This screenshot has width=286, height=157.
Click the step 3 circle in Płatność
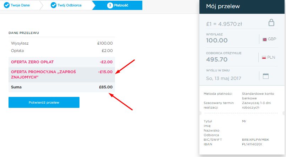pos(110,5)
